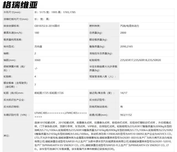Select the 轴距(mm) label
177x152 pixels.
[x=10, y=60]
